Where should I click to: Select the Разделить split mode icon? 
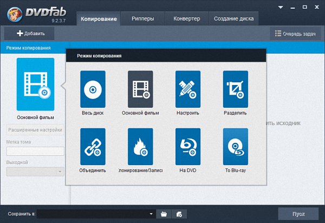(x=236, y=89)
